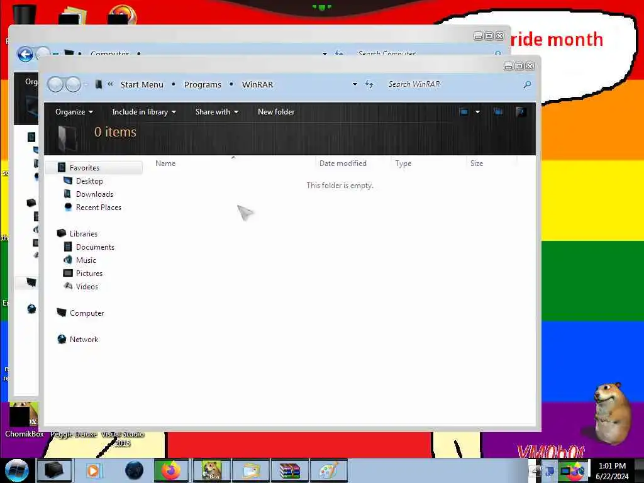Viewport: 644px width, 483px height.
Task: Click the Action Center flag tray icon
Action: (550, 471)
